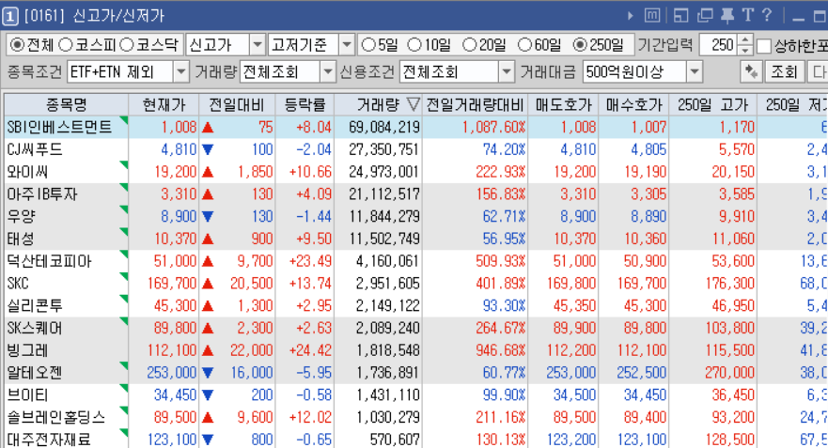
Task: Click the settings arrows icon beside 조회 button
Action: [750, 71]
